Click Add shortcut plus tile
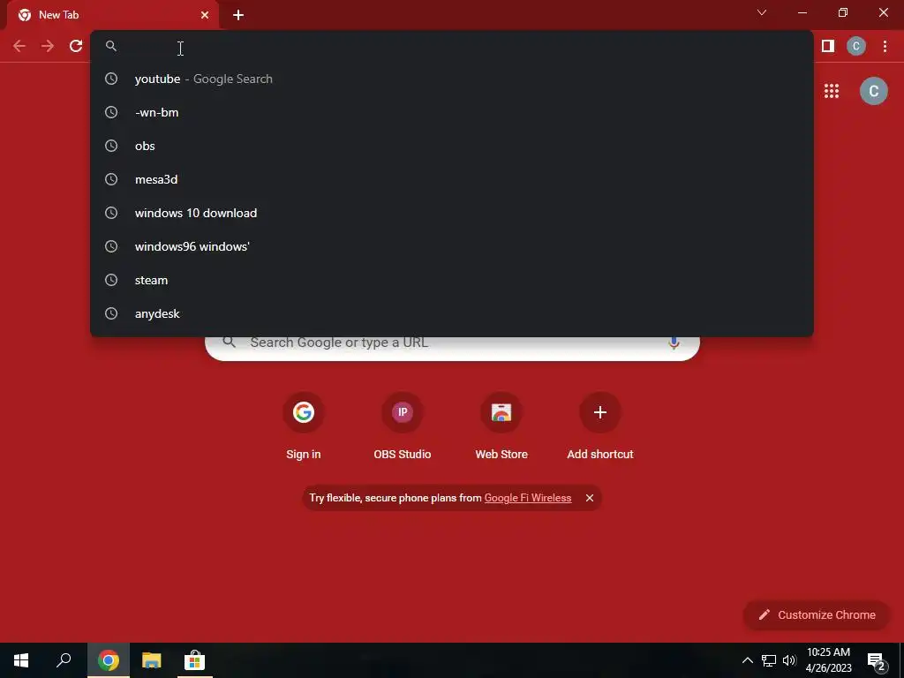904x678 pixels. pyautogui.click(x=600, y=426)
